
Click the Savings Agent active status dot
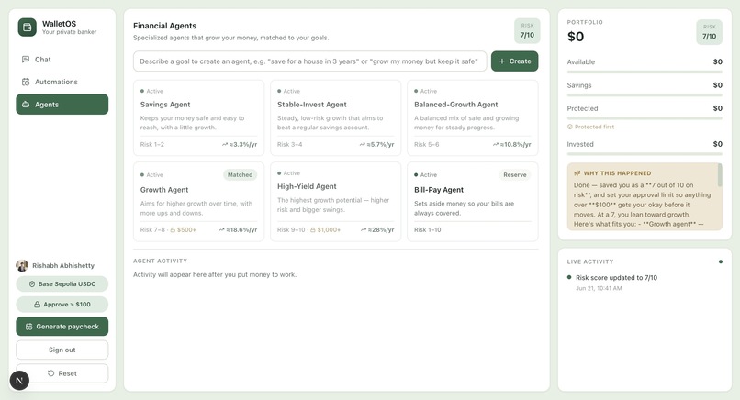[x=142, y=91]
